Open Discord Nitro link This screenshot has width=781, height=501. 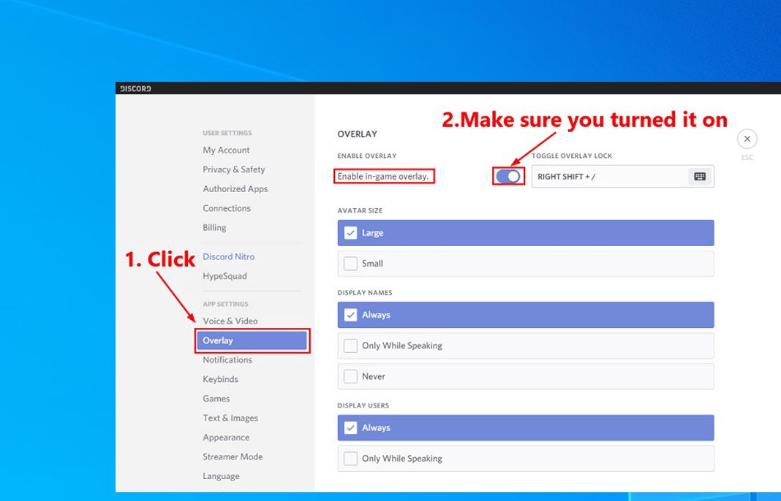coord(229,257)
